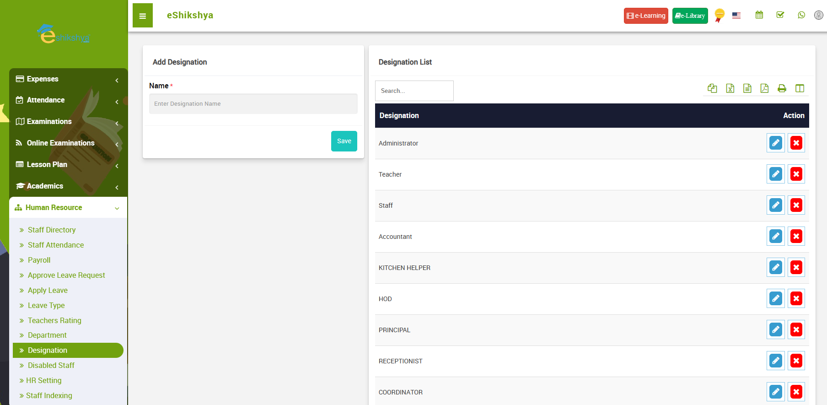The image size is (827, 405).
Task: Go to Staff Directory page
Action: point(52,230)
